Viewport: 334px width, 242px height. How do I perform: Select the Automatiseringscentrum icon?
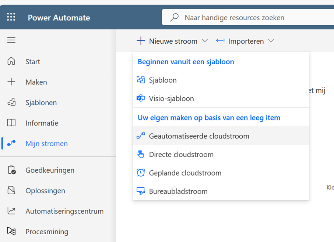coord(11,211)
